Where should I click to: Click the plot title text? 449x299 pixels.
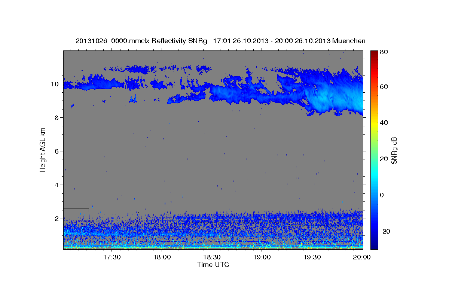click(x=220, y=41)
